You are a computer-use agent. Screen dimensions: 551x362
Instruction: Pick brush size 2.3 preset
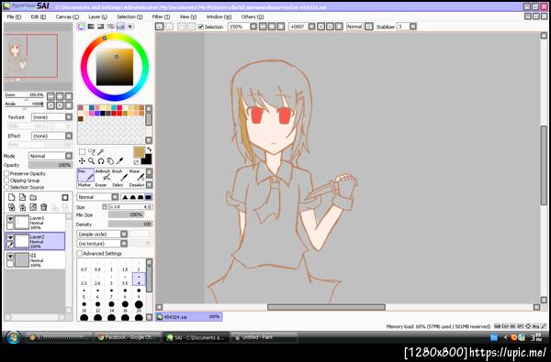click(x=84, y=280)
